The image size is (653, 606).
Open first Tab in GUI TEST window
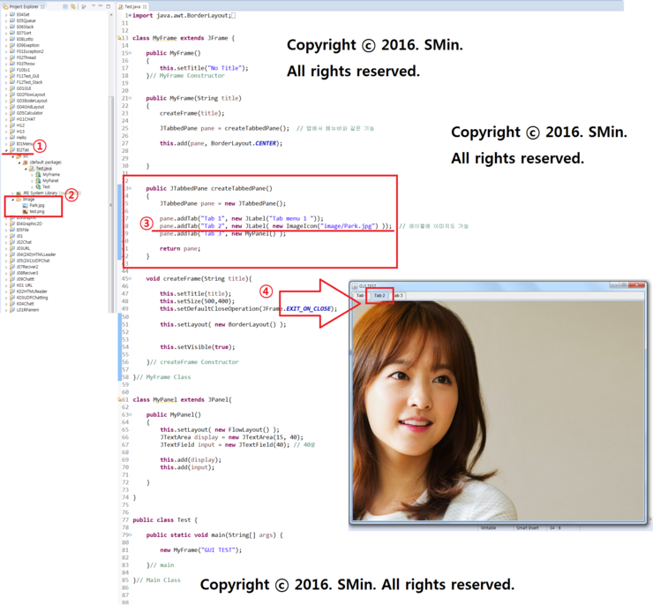tap(360, 296)
